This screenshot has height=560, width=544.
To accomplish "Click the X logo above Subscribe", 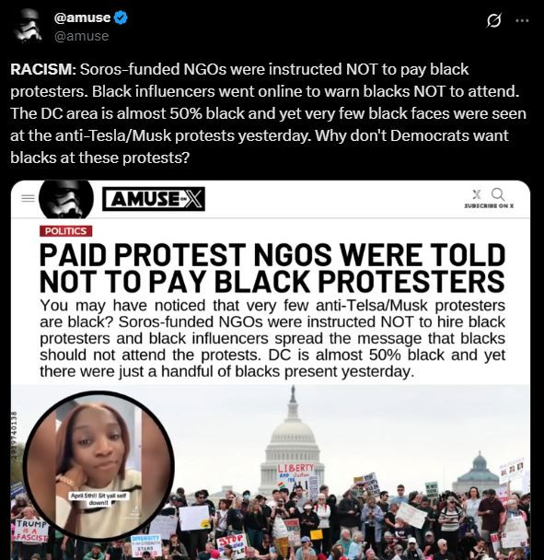I will click(477, 194).
